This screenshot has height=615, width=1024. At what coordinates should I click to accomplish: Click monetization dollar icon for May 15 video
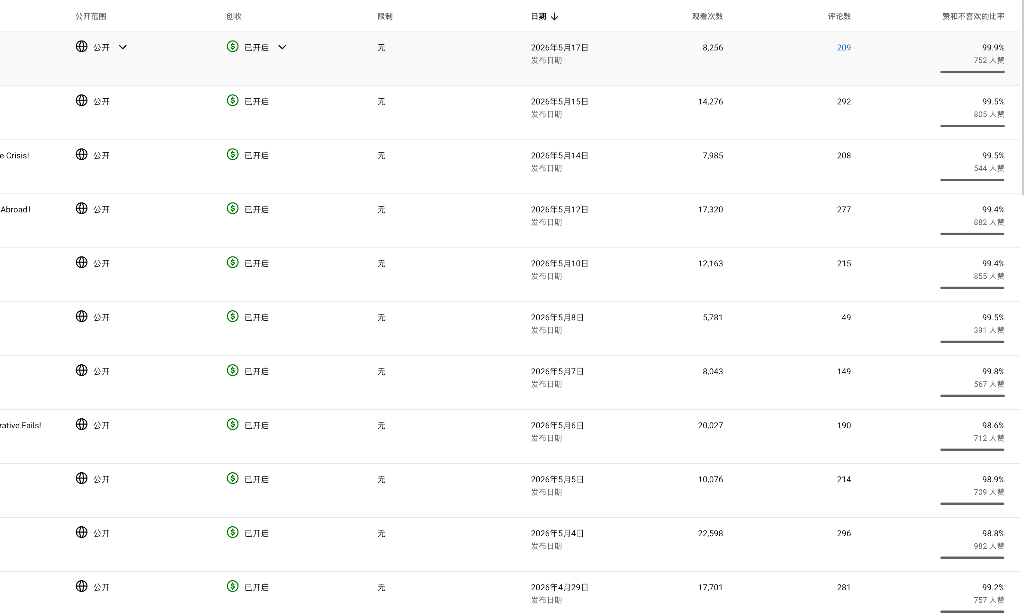point(232,100)
